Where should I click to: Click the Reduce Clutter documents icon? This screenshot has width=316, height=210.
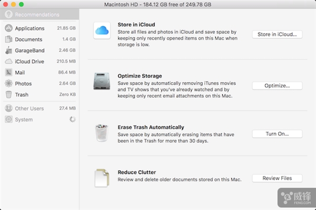(x=102, y=178)
